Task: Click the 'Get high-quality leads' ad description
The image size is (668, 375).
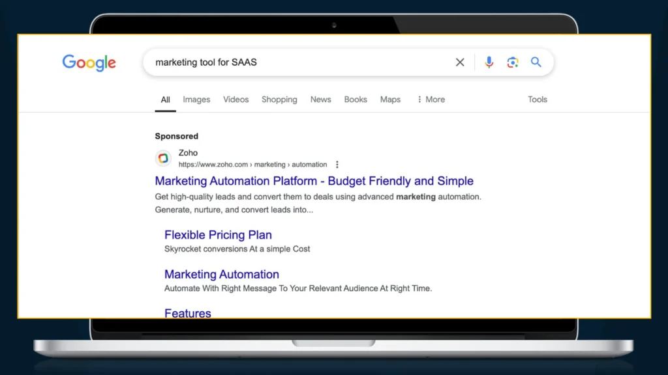Action: (x=318, y=203)
